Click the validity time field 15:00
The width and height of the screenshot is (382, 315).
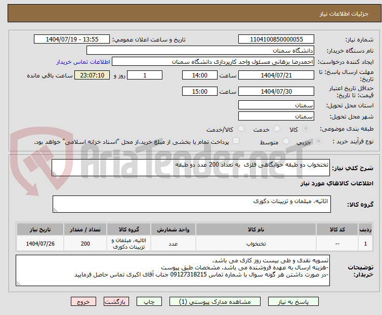tap(200, 91)
